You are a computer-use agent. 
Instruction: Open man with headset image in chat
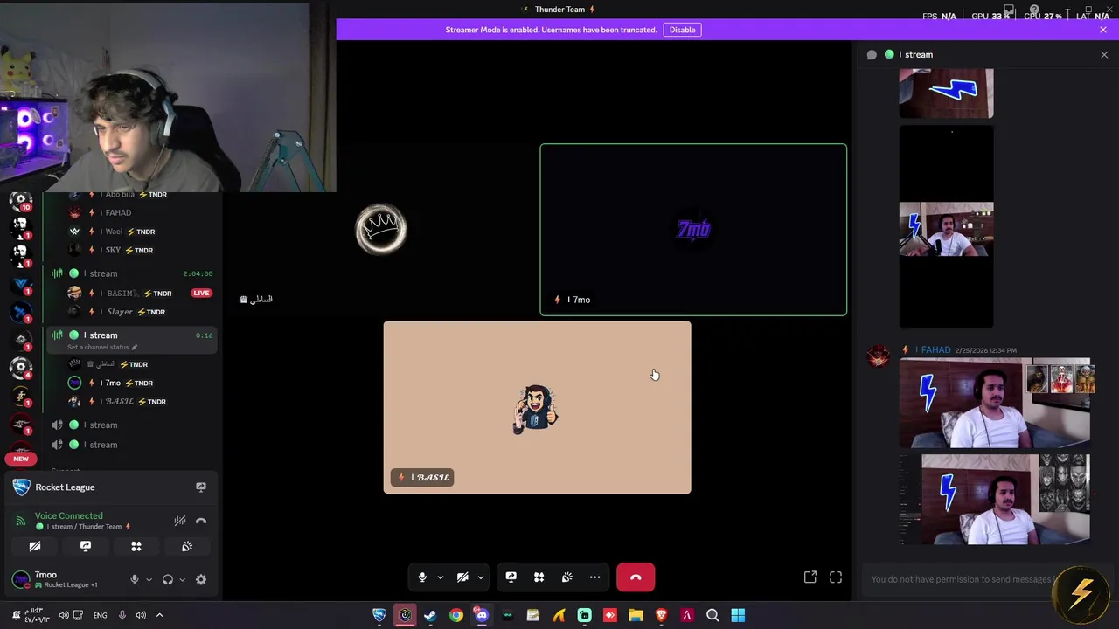coord(946,229)
